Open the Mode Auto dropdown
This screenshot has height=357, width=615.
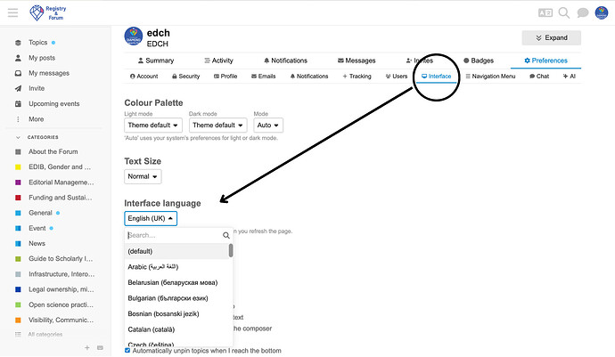268,125
